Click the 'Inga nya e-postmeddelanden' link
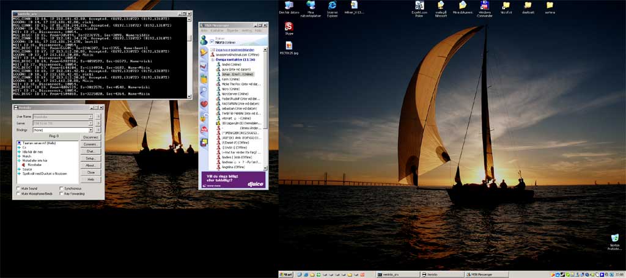 click(235, 50)
